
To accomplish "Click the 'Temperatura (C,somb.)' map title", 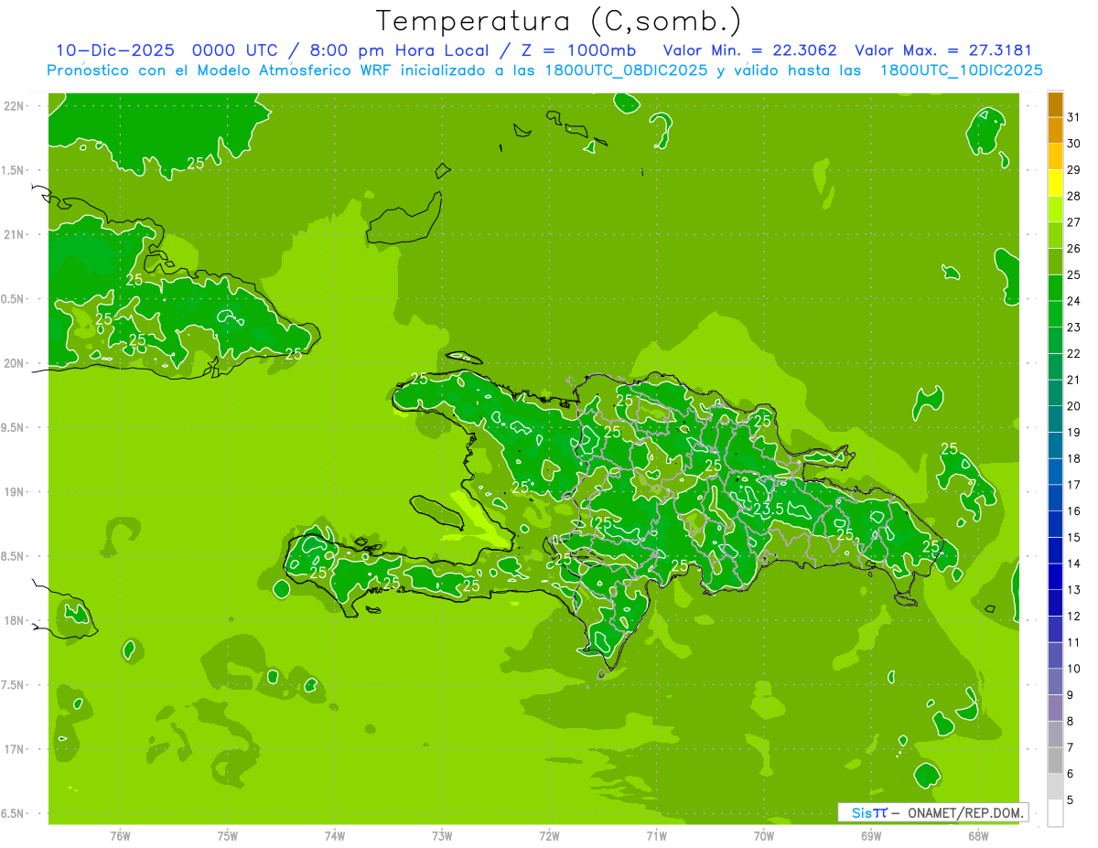I will (559, 21).
